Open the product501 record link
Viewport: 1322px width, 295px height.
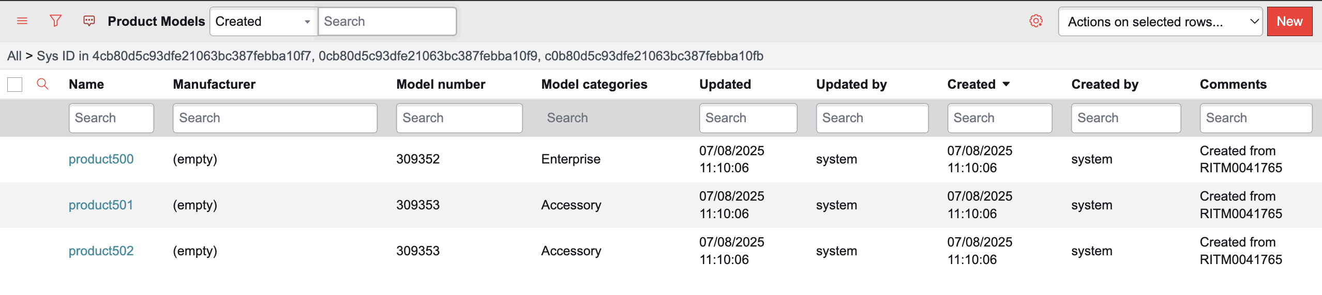pos(101,205)
